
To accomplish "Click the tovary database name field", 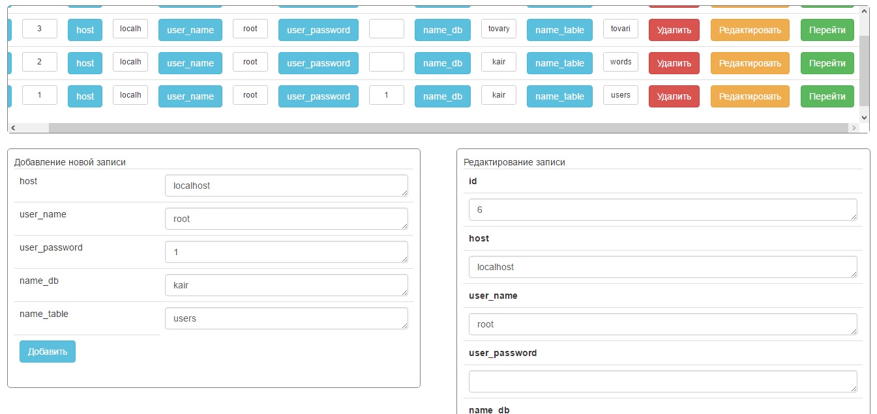I will [499, 29].
